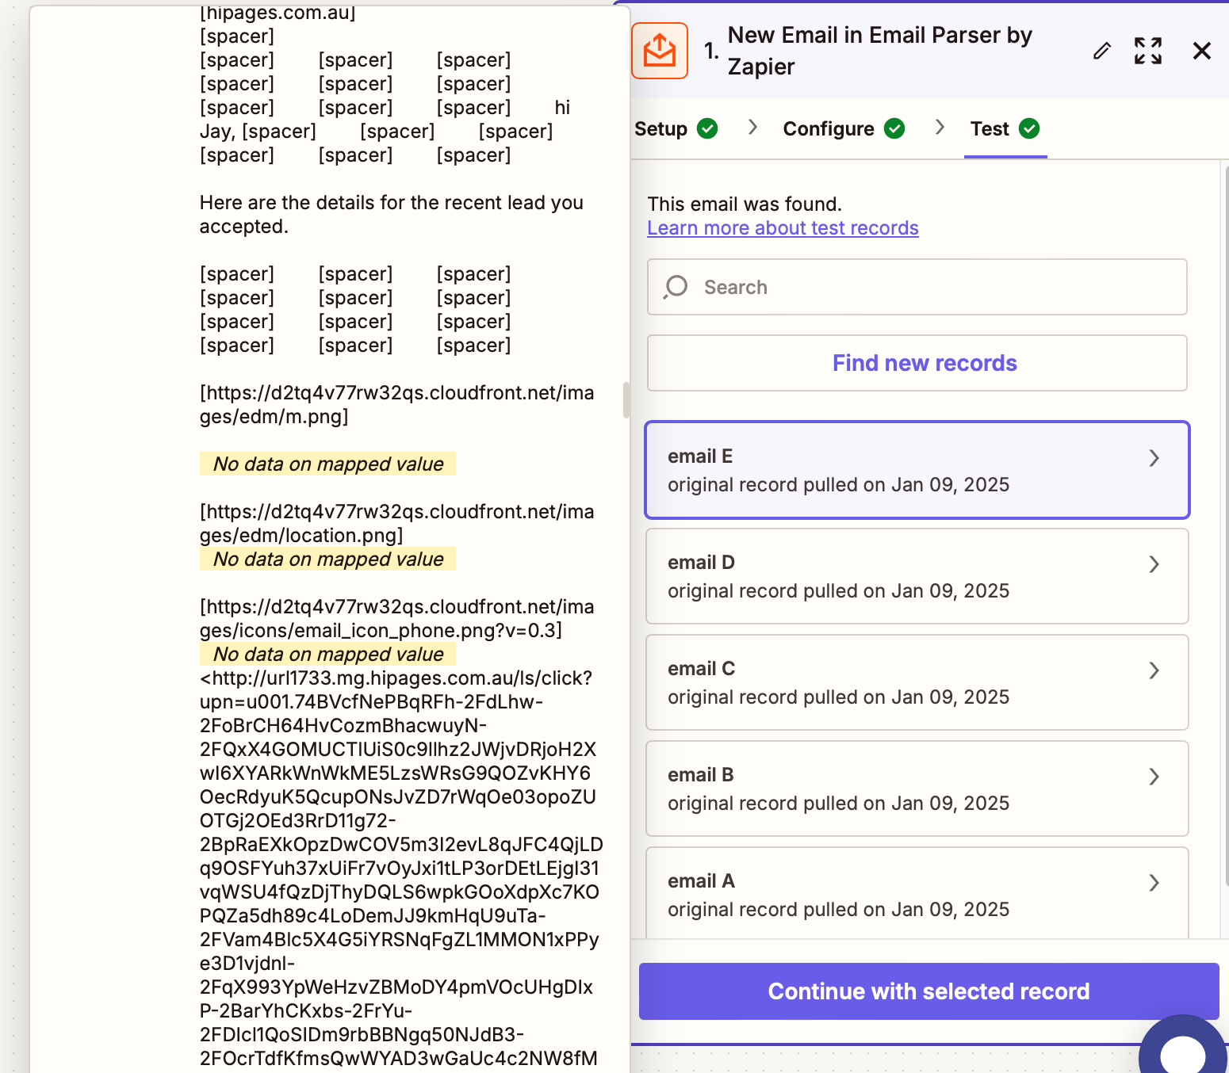
Task: Click the Search records input field
Action: 917,287
